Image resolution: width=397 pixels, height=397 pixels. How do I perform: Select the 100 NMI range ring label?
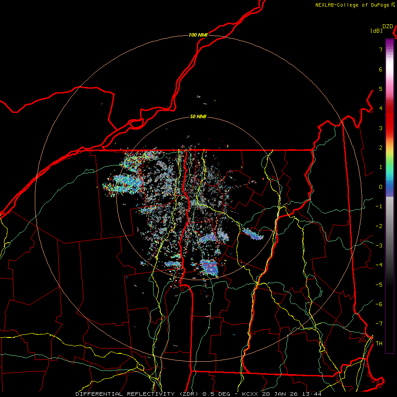click(x=198, y=35)
